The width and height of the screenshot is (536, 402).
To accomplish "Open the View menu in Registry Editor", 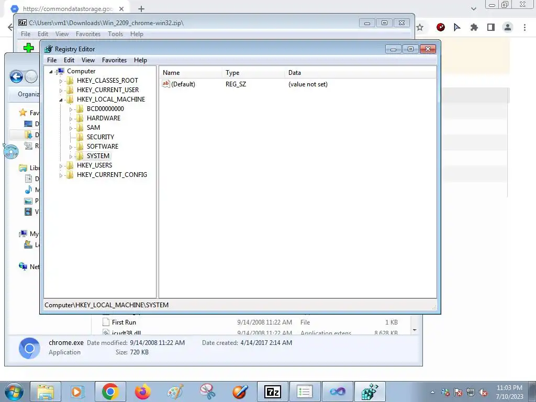I will 88,60.
